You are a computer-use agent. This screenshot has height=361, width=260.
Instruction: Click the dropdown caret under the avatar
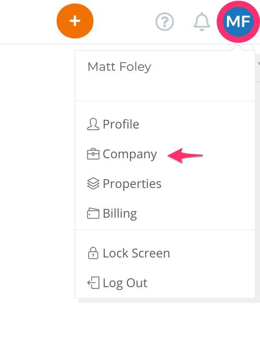237,48
